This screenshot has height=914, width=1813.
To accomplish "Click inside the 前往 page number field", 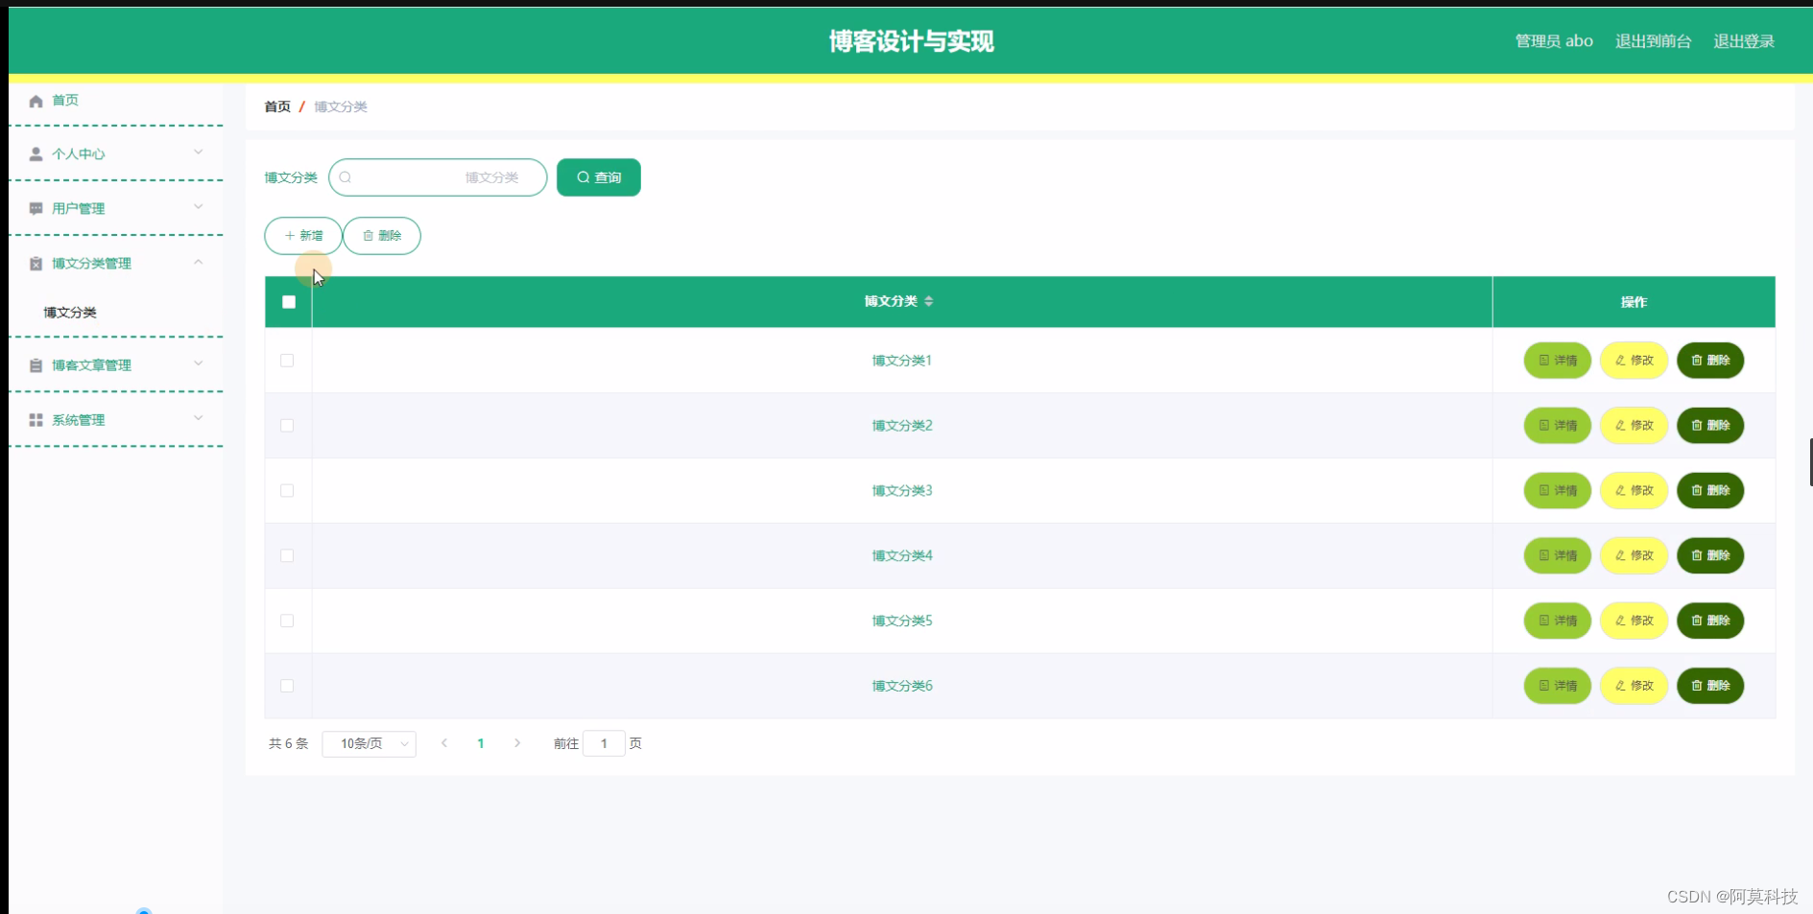I will point(604,743).
